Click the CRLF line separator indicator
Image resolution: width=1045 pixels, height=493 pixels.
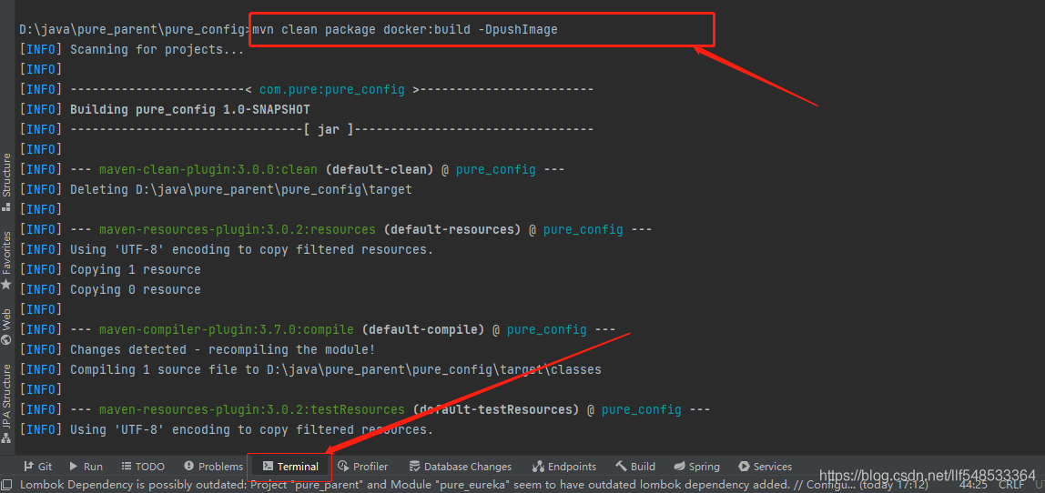click(x=1010, y=486)
